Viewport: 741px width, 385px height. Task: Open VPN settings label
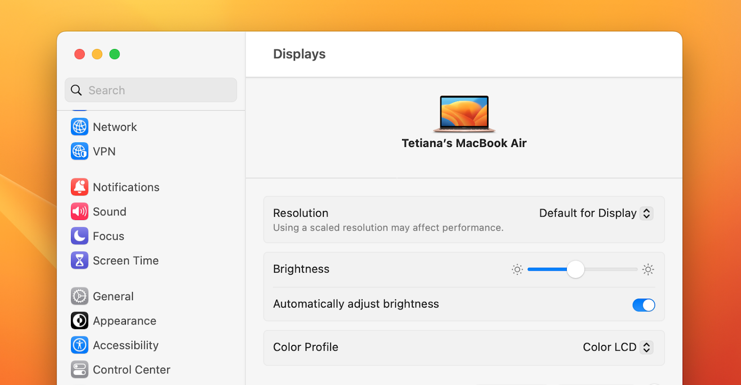tap(104, 152)
